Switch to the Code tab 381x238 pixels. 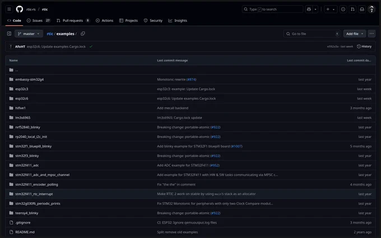coord(14,21)
